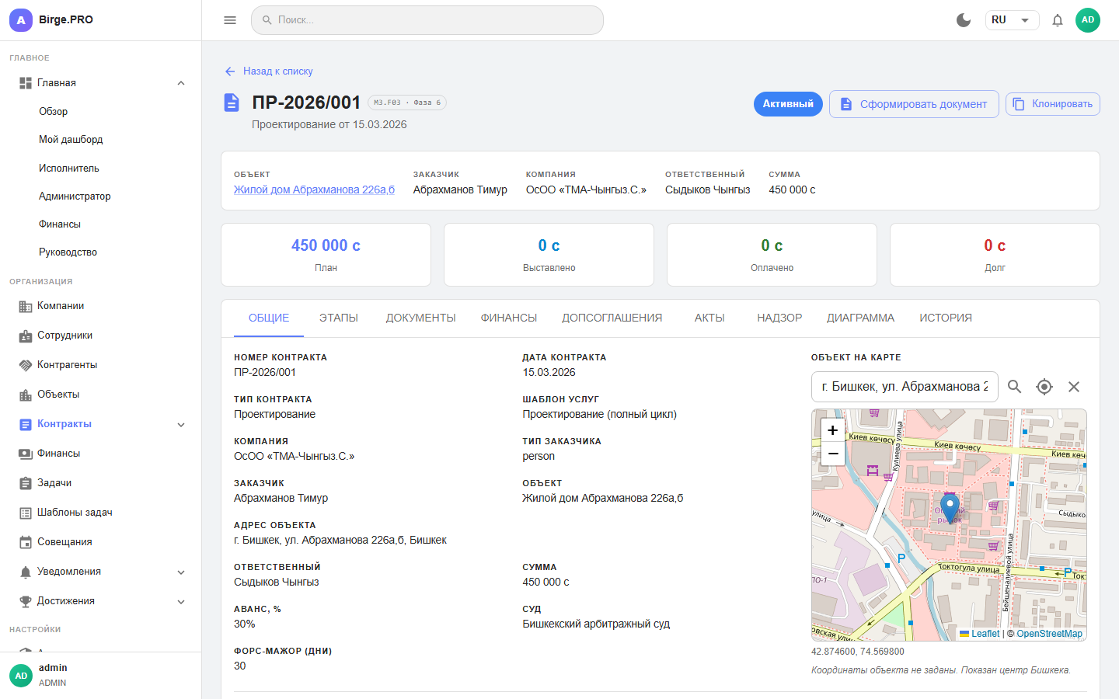Switch to the ФИНАНСЫ tab

(x=508, y=318)
